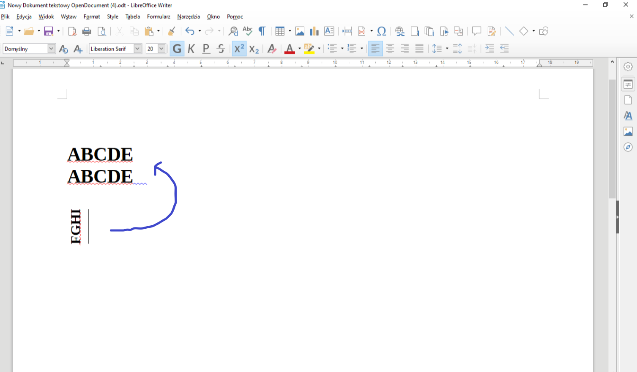637x372 pixels.
Task: Click the Print icon in toolbar
Action: pyautogui.click(x=87, y=31)
